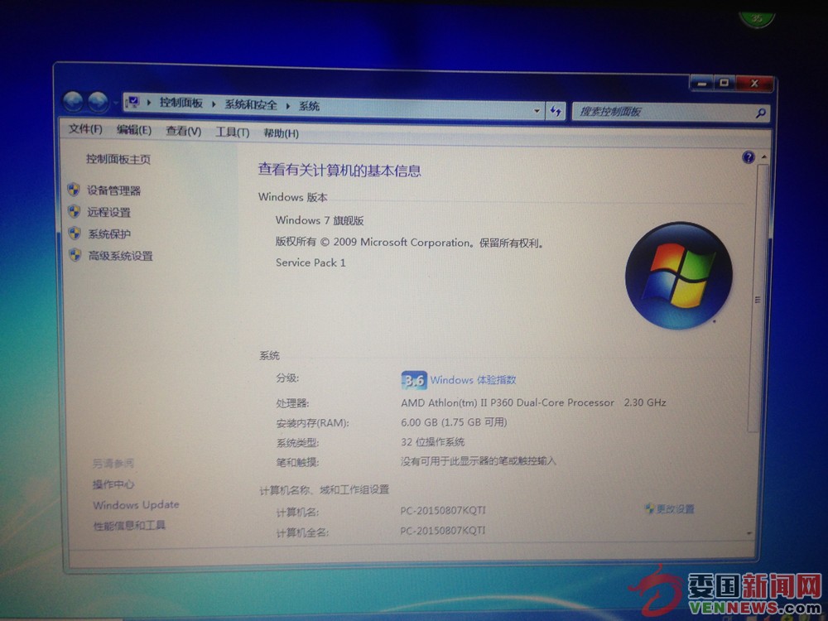Viewport: 828px width, 621px height.
Task: Click the 6.00 GB (1.75 GB 可用) value
Action: coord(454,422)
